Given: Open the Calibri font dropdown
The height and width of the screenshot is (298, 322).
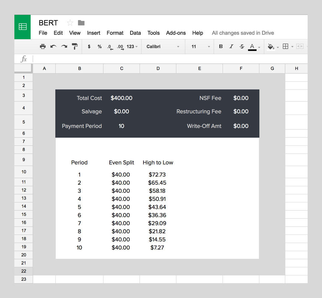Looking at the screenshot, I should pos(163,47).
